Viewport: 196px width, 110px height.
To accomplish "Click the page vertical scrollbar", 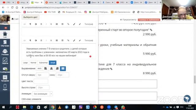I will pyautogui.click(x=195, y=79).
